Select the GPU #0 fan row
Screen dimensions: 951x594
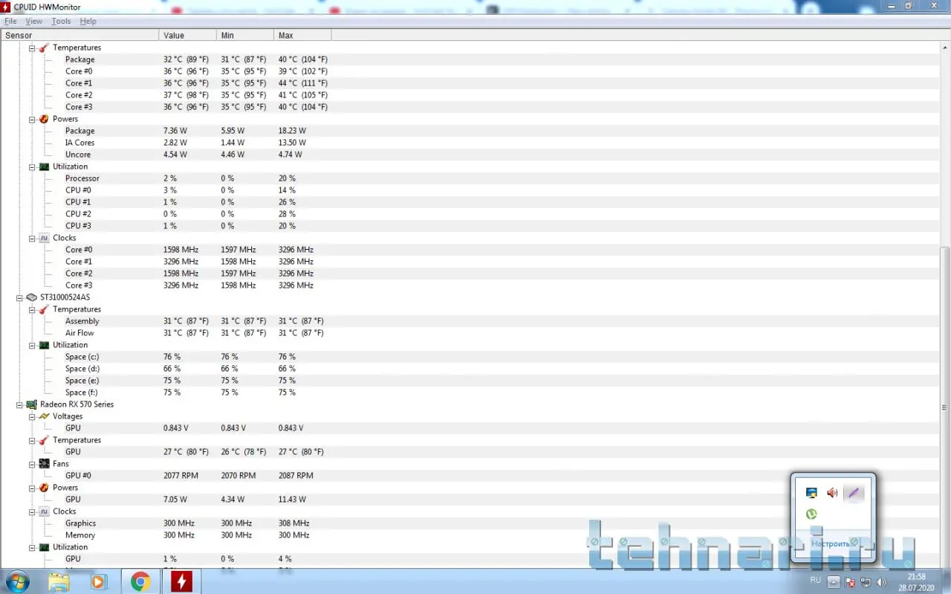470,476
